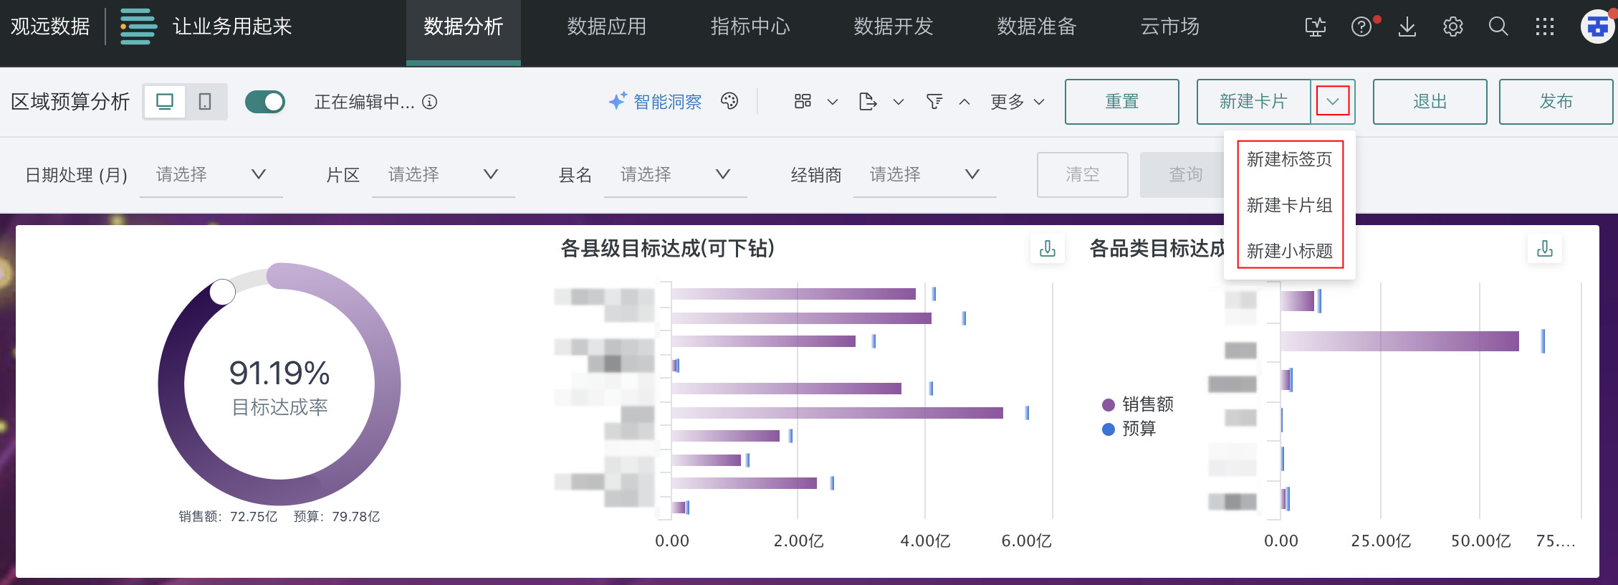Click the export page icon

coord(867,102)
